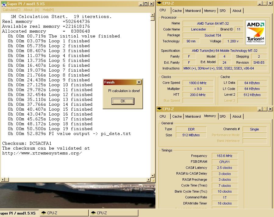
Task: Close the upper CPU-Z window
Action: [270, 3]
